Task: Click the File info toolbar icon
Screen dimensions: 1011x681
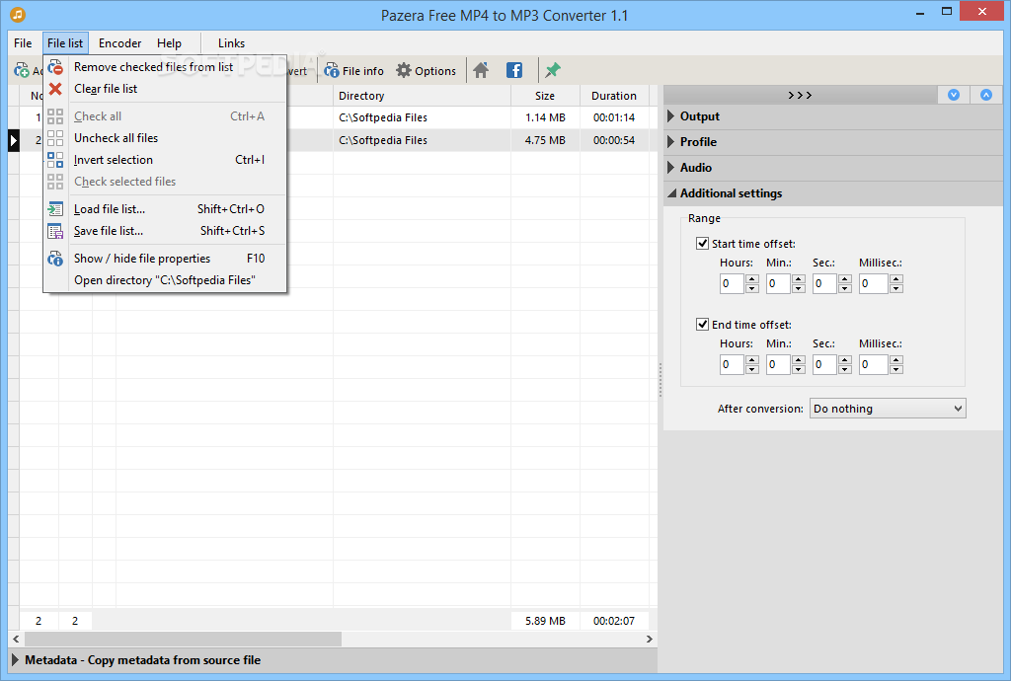Action: (x=332, y=70)
